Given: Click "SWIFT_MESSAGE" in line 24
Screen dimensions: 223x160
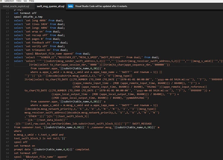Looking at the screenshot, I should (x=110, y=57).
